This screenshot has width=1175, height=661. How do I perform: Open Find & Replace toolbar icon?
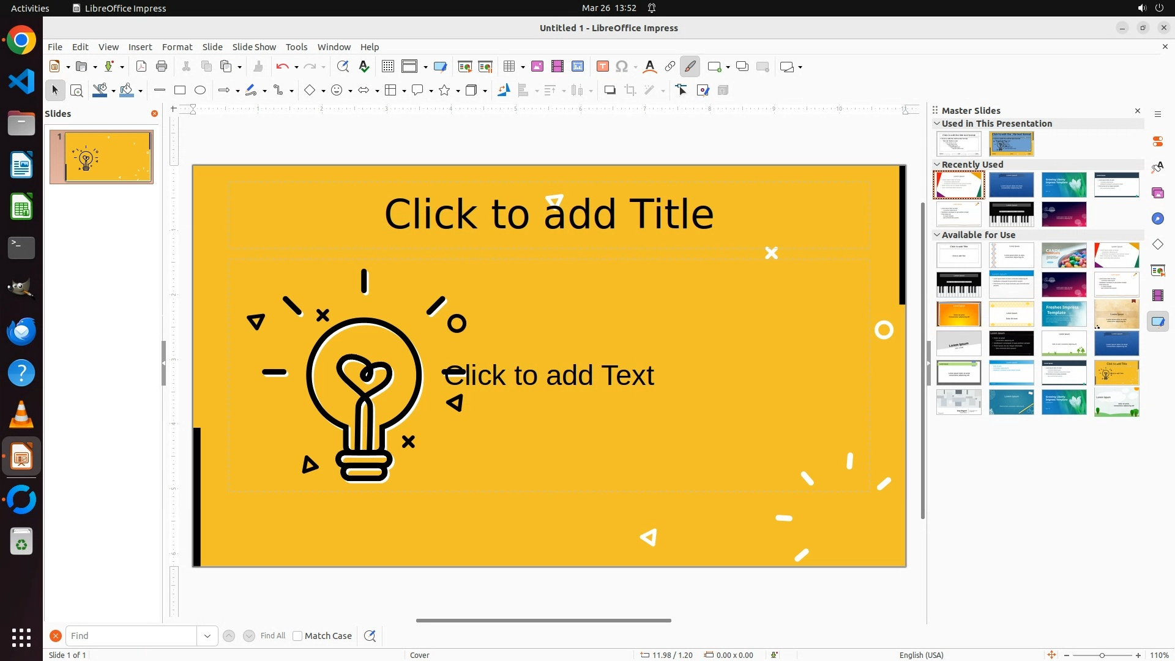343,67
